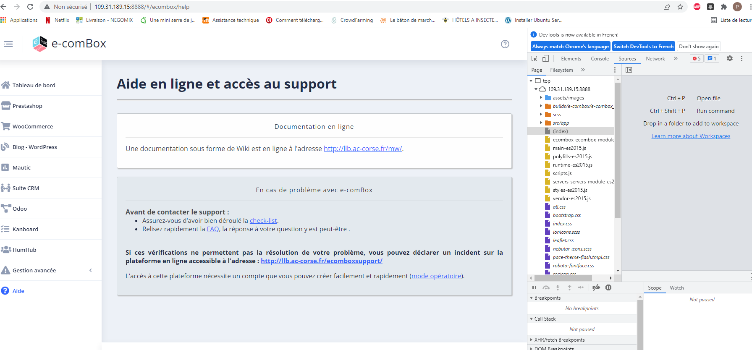Viewport: 752px width, 350px height.
Task: Show the Sources navigator toggle icon
Action: click(629, 70)
